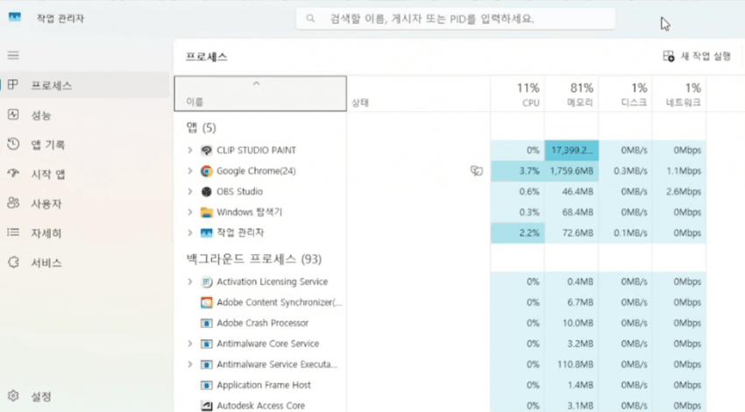Select the Autodesk Access Core row name
The image size is (745, 412).
coord(261,405)
